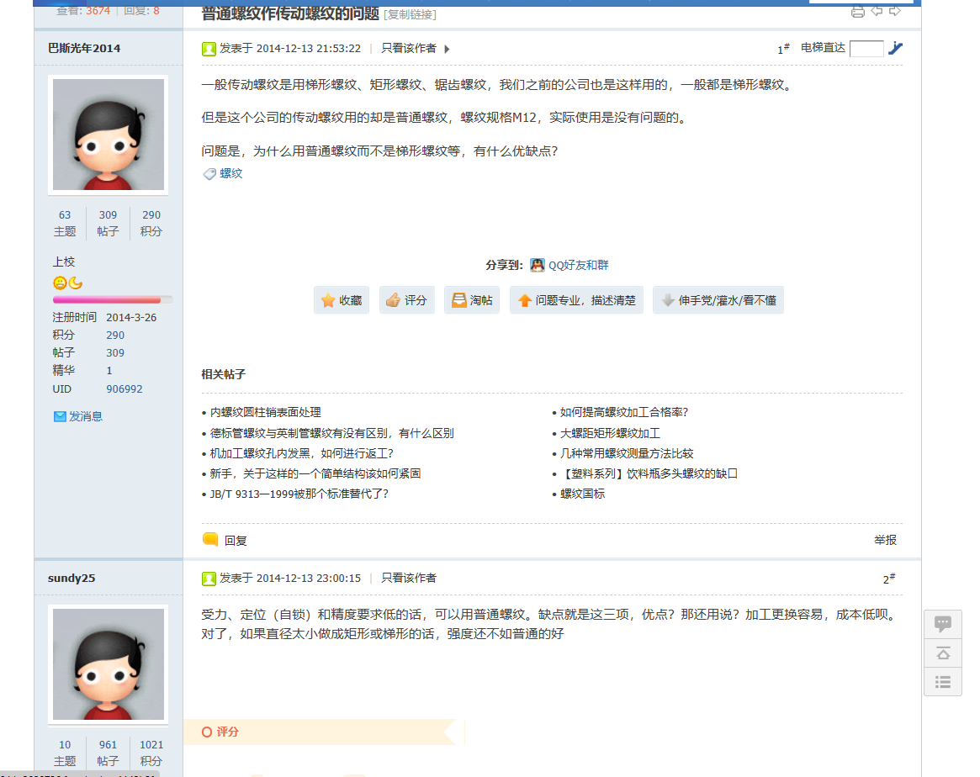Click in the 电梯直达 floor number field
The height and width of the screenshot is (777, 980).
click(x=866, y=48)
